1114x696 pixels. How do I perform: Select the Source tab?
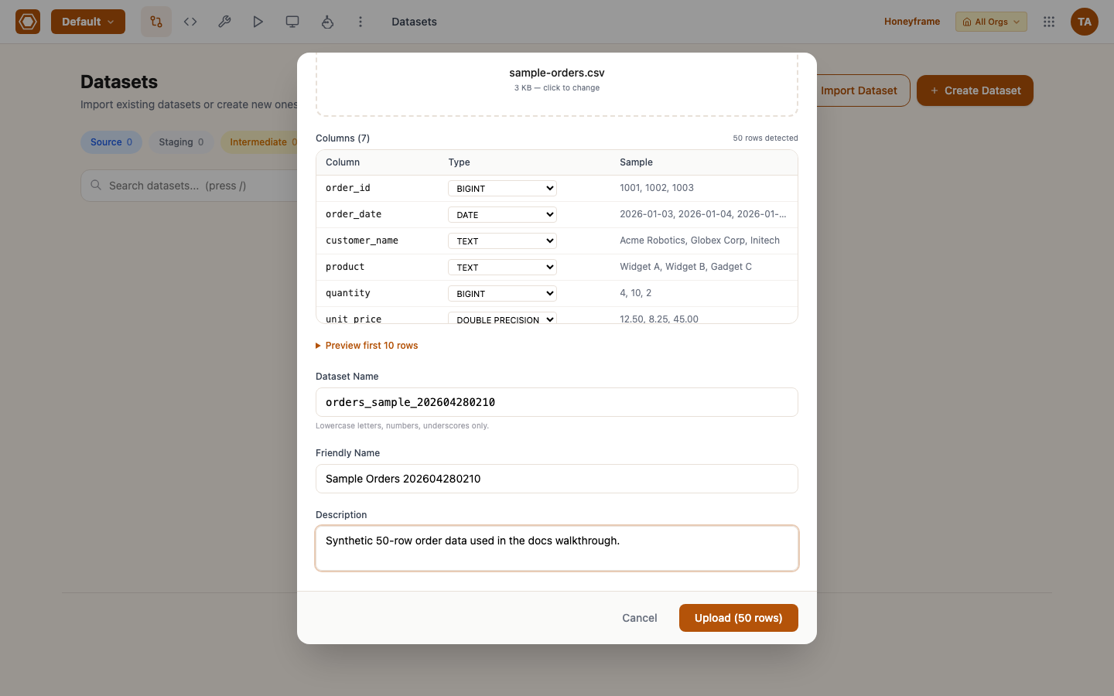[111, 142]
